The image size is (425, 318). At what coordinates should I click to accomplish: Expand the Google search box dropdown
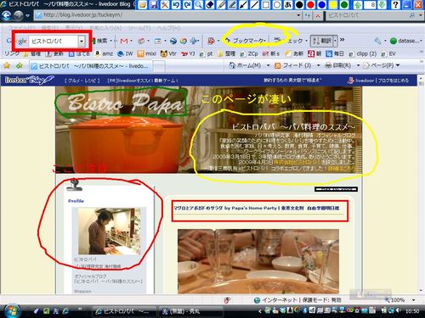pos(82,42)
